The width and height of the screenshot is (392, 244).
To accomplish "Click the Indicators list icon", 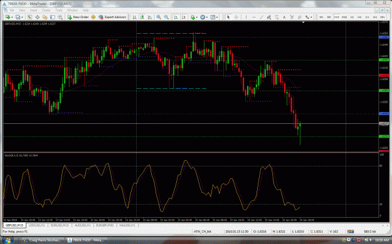I will pos(193,18).
